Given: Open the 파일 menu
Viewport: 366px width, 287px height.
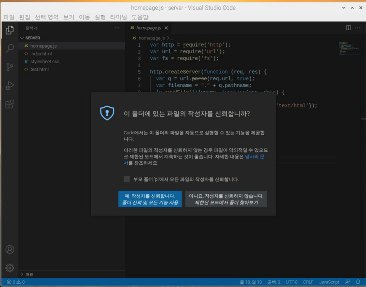Looking at the screenshot, I should click(x=9, y=17).
